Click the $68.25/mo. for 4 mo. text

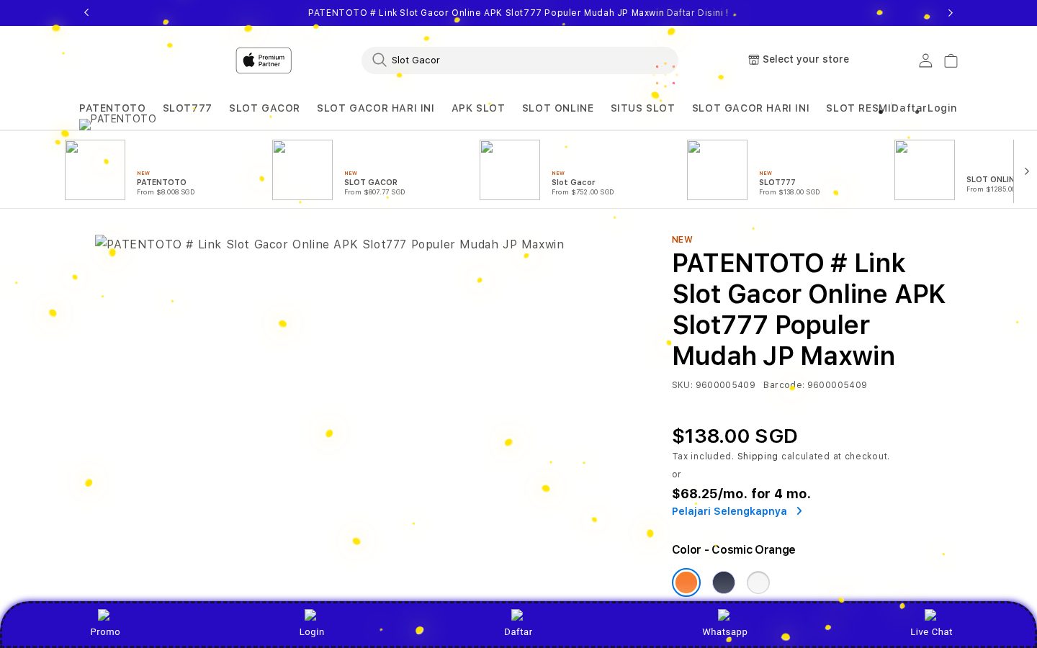741,494
